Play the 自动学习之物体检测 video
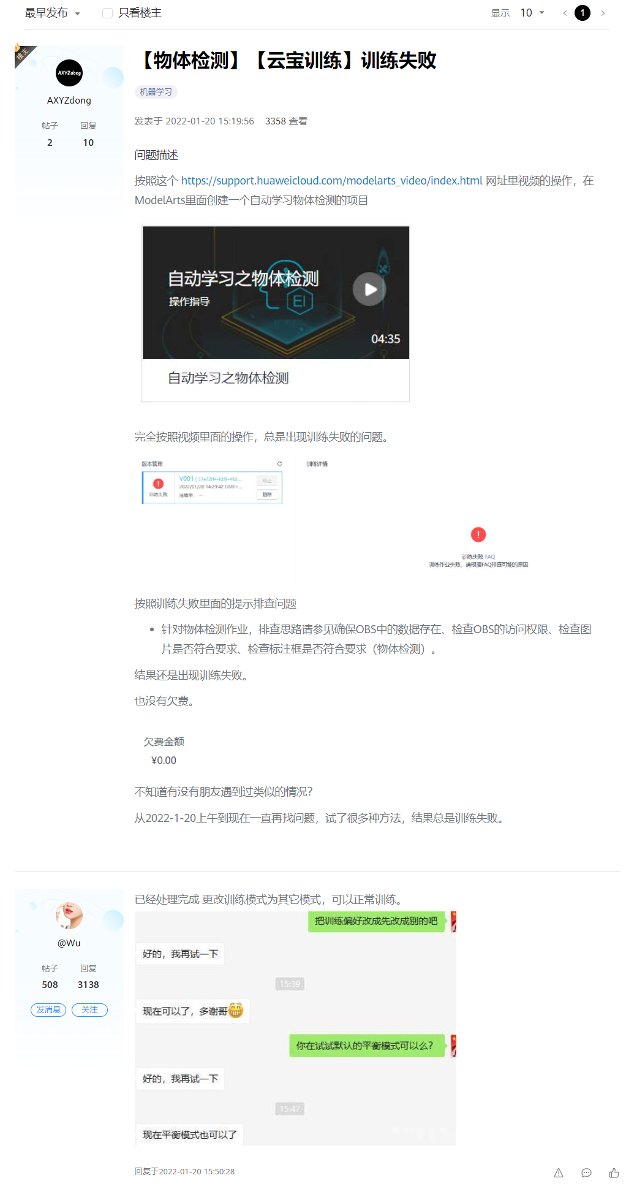The height and width of the screenshot is (1197, 626). pos(370,289)
